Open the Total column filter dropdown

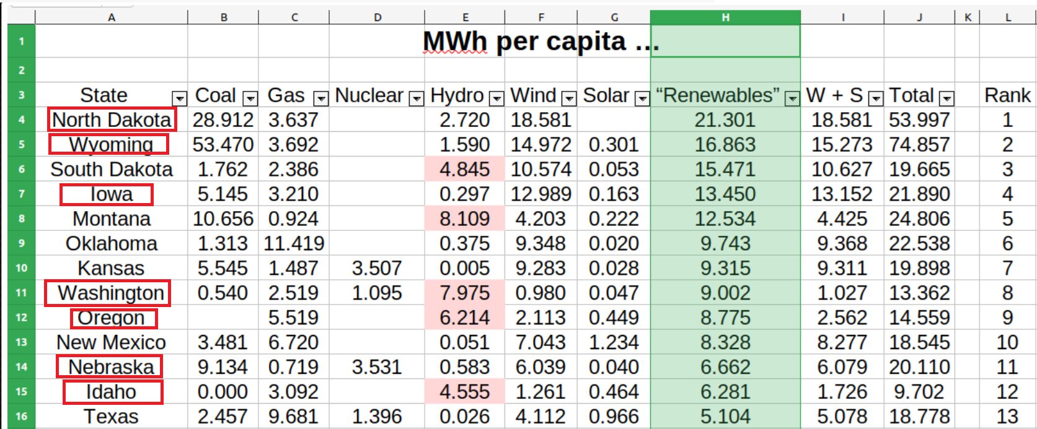(x=946, y=98)
